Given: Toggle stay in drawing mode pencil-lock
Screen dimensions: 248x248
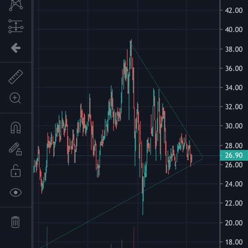Looking at the screenshot, I should (15, 149).
